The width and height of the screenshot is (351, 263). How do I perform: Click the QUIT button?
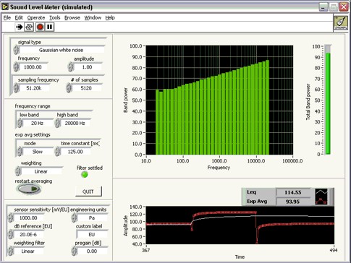pos(88,191)
